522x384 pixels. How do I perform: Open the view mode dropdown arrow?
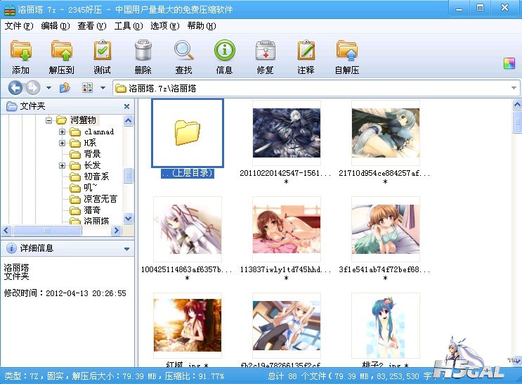[103, 88]
